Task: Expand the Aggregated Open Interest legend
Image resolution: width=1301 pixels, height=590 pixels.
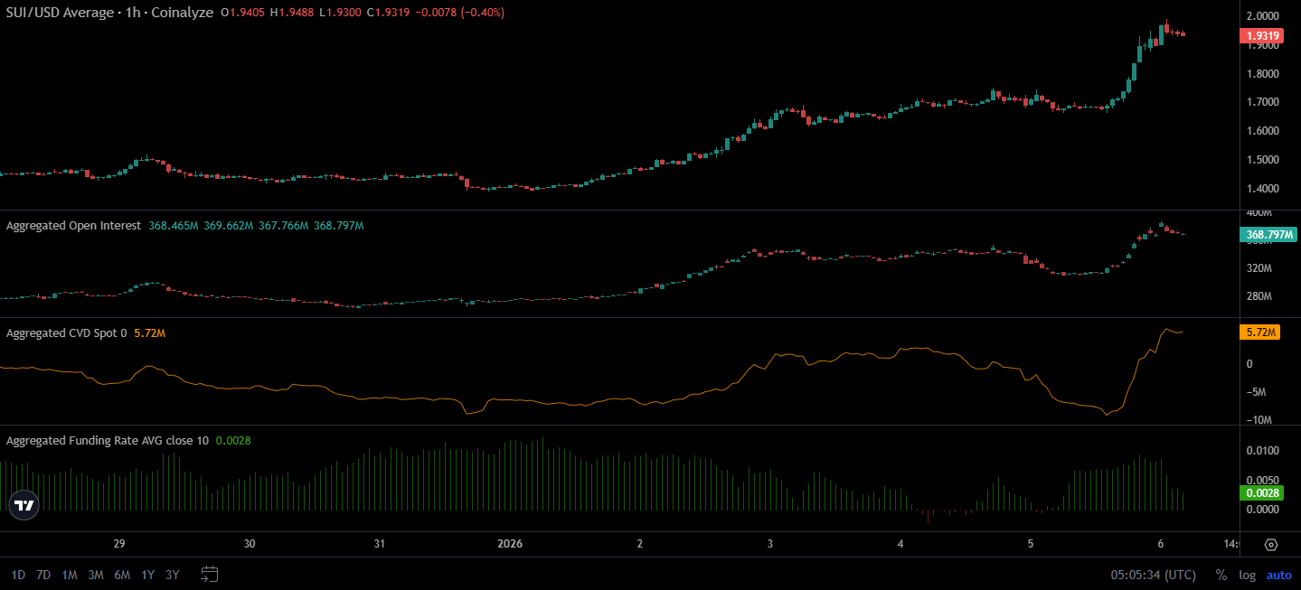Action: 73,226
